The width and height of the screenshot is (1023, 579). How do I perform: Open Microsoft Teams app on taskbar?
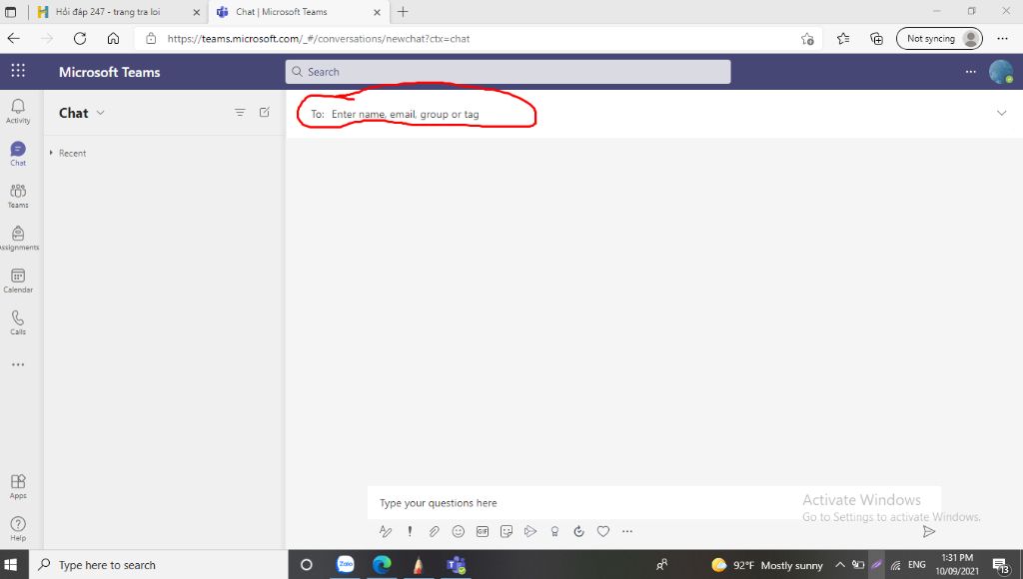coord(456,565)
